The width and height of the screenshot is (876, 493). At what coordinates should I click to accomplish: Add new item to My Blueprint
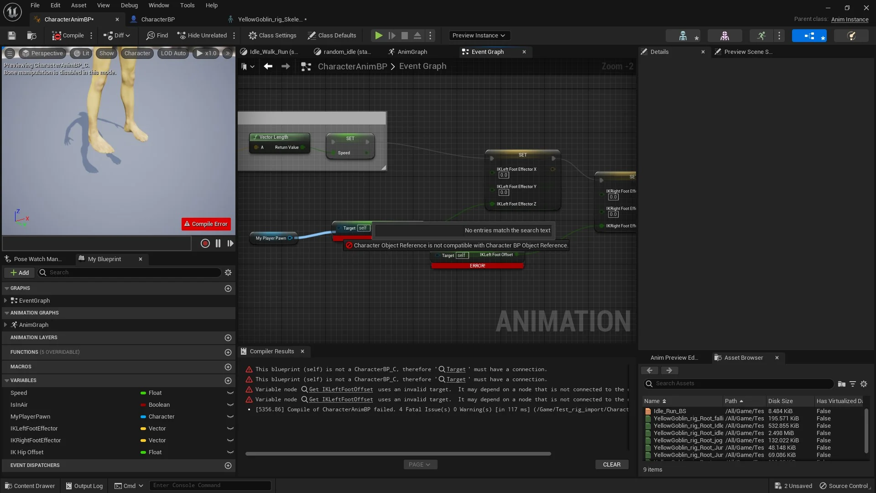pyautogui.click(x=20, y=273)
